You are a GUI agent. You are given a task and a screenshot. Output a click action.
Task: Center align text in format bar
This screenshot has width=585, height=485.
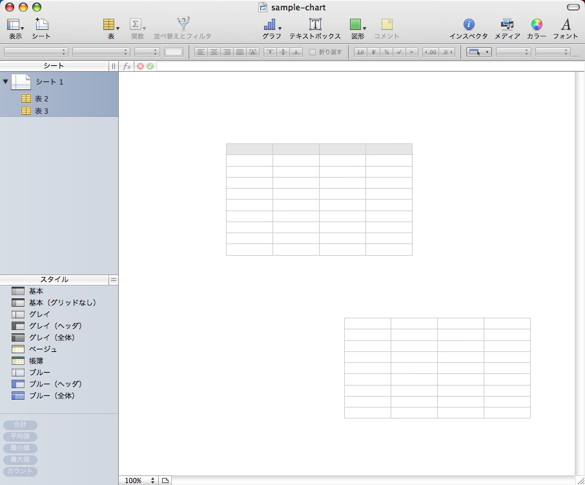pos(214,52)
